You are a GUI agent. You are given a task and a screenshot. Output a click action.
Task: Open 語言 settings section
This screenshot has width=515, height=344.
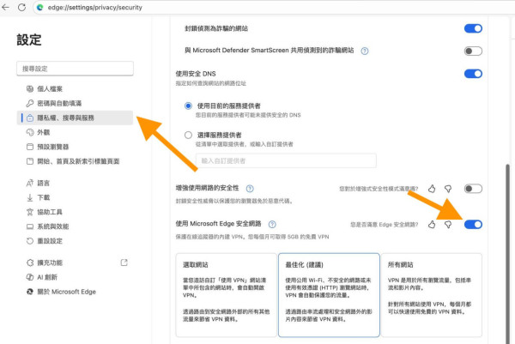(x=75, y=183)
